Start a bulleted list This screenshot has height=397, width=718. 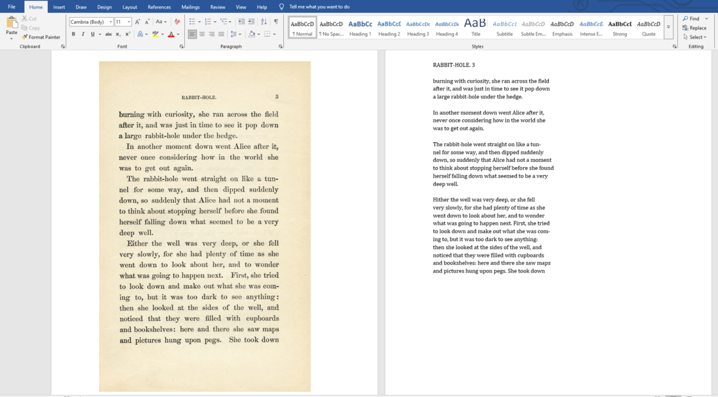tap(192, 22)
